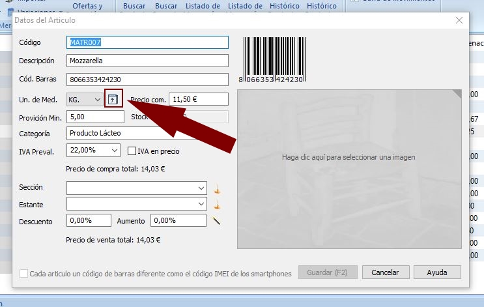Click the Precio de venta total text
This screenshot has width=484, height=307.
coord(113,240)
